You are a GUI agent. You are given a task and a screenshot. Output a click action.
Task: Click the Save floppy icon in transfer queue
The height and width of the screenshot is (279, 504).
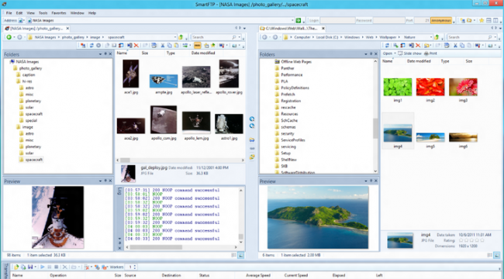click(30, 267)
